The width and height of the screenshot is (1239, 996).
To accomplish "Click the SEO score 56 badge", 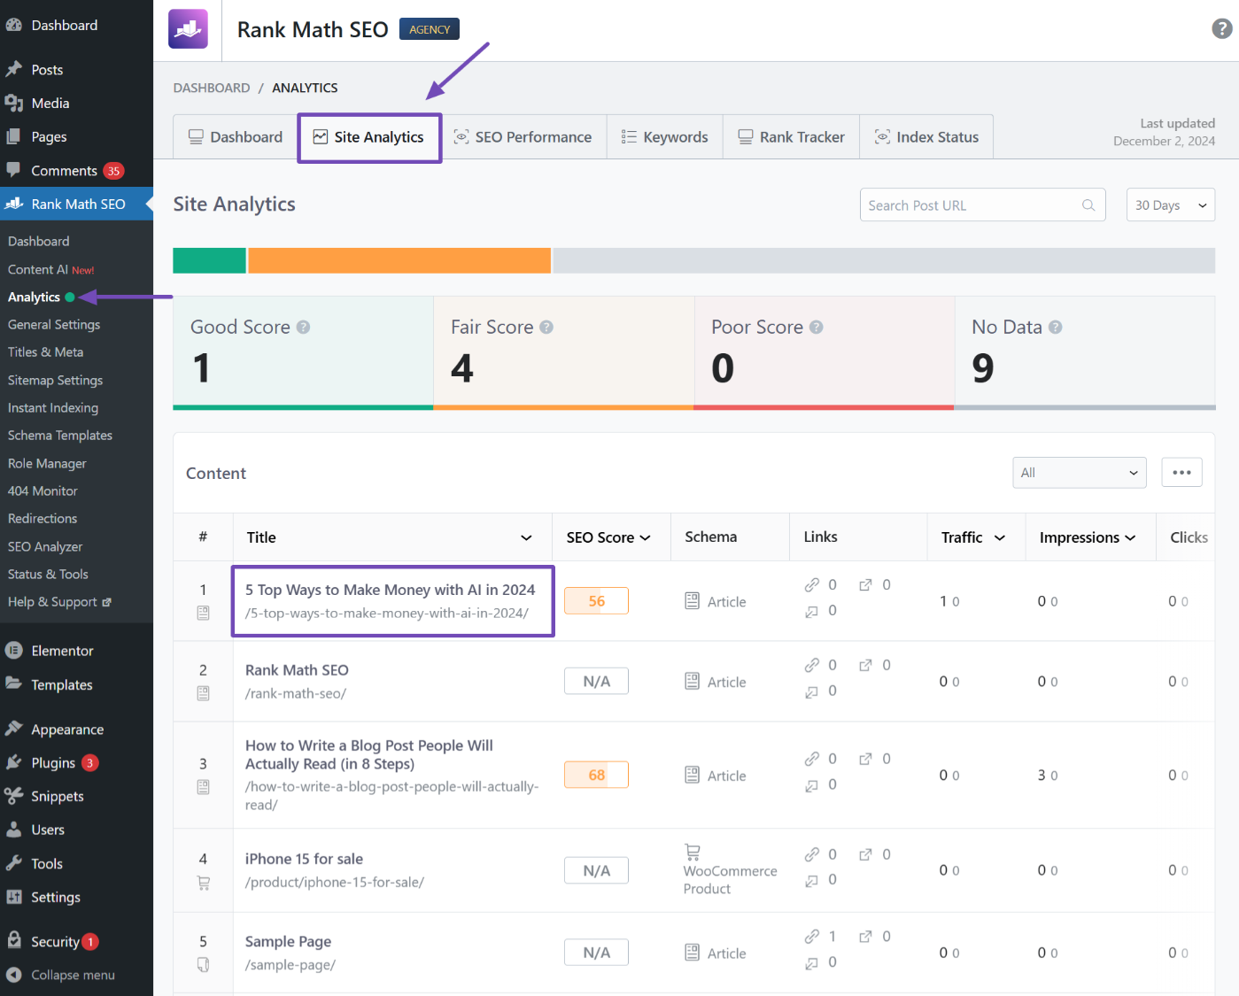I will click(596, 601).
